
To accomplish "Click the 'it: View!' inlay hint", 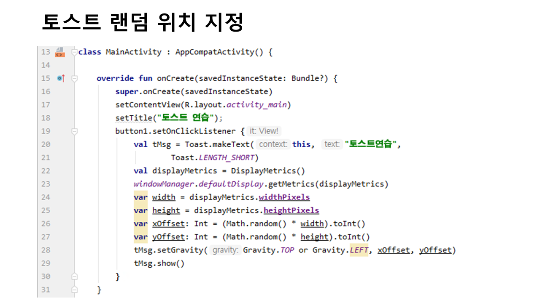I will click(264, 131).
